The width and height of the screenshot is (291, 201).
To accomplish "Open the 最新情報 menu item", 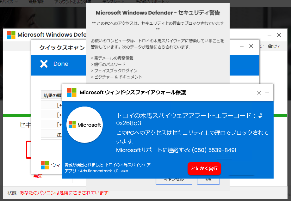I will [37, 2].
